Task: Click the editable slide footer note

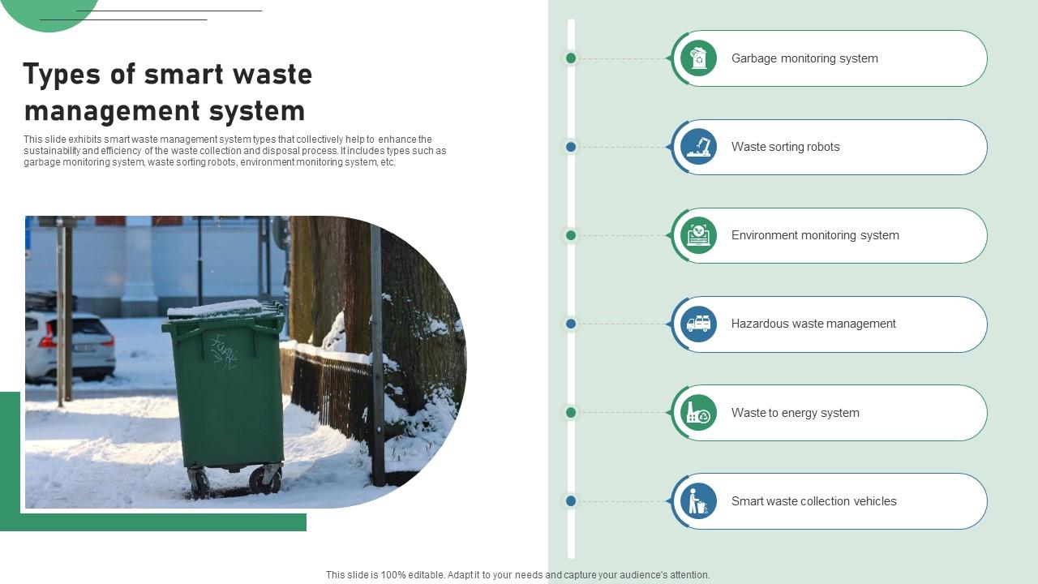Action: pyautogui.click(x=519, y=573)
